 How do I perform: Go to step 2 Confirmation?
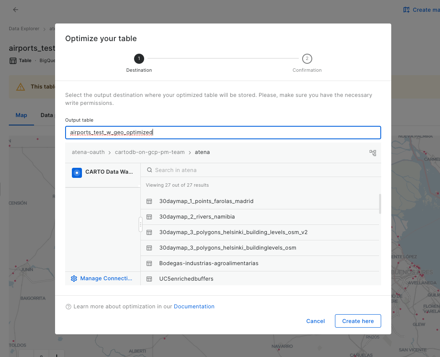pyautogui.click(x=307, y=59)
